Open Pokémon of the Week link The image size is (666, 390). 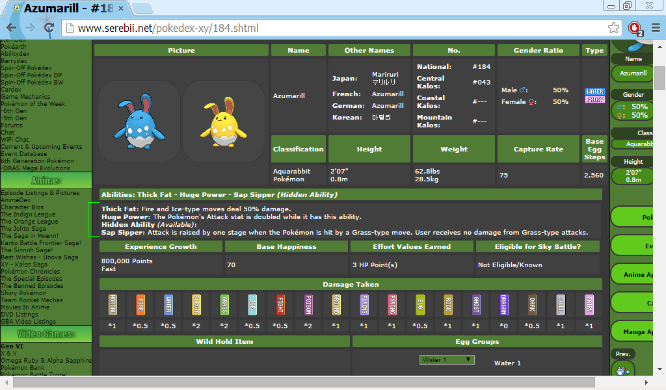click(33, 104)
